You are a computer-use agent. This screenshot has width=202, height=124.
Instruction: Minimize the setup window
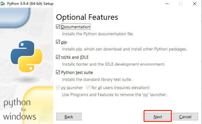click(x=167, y=4)
